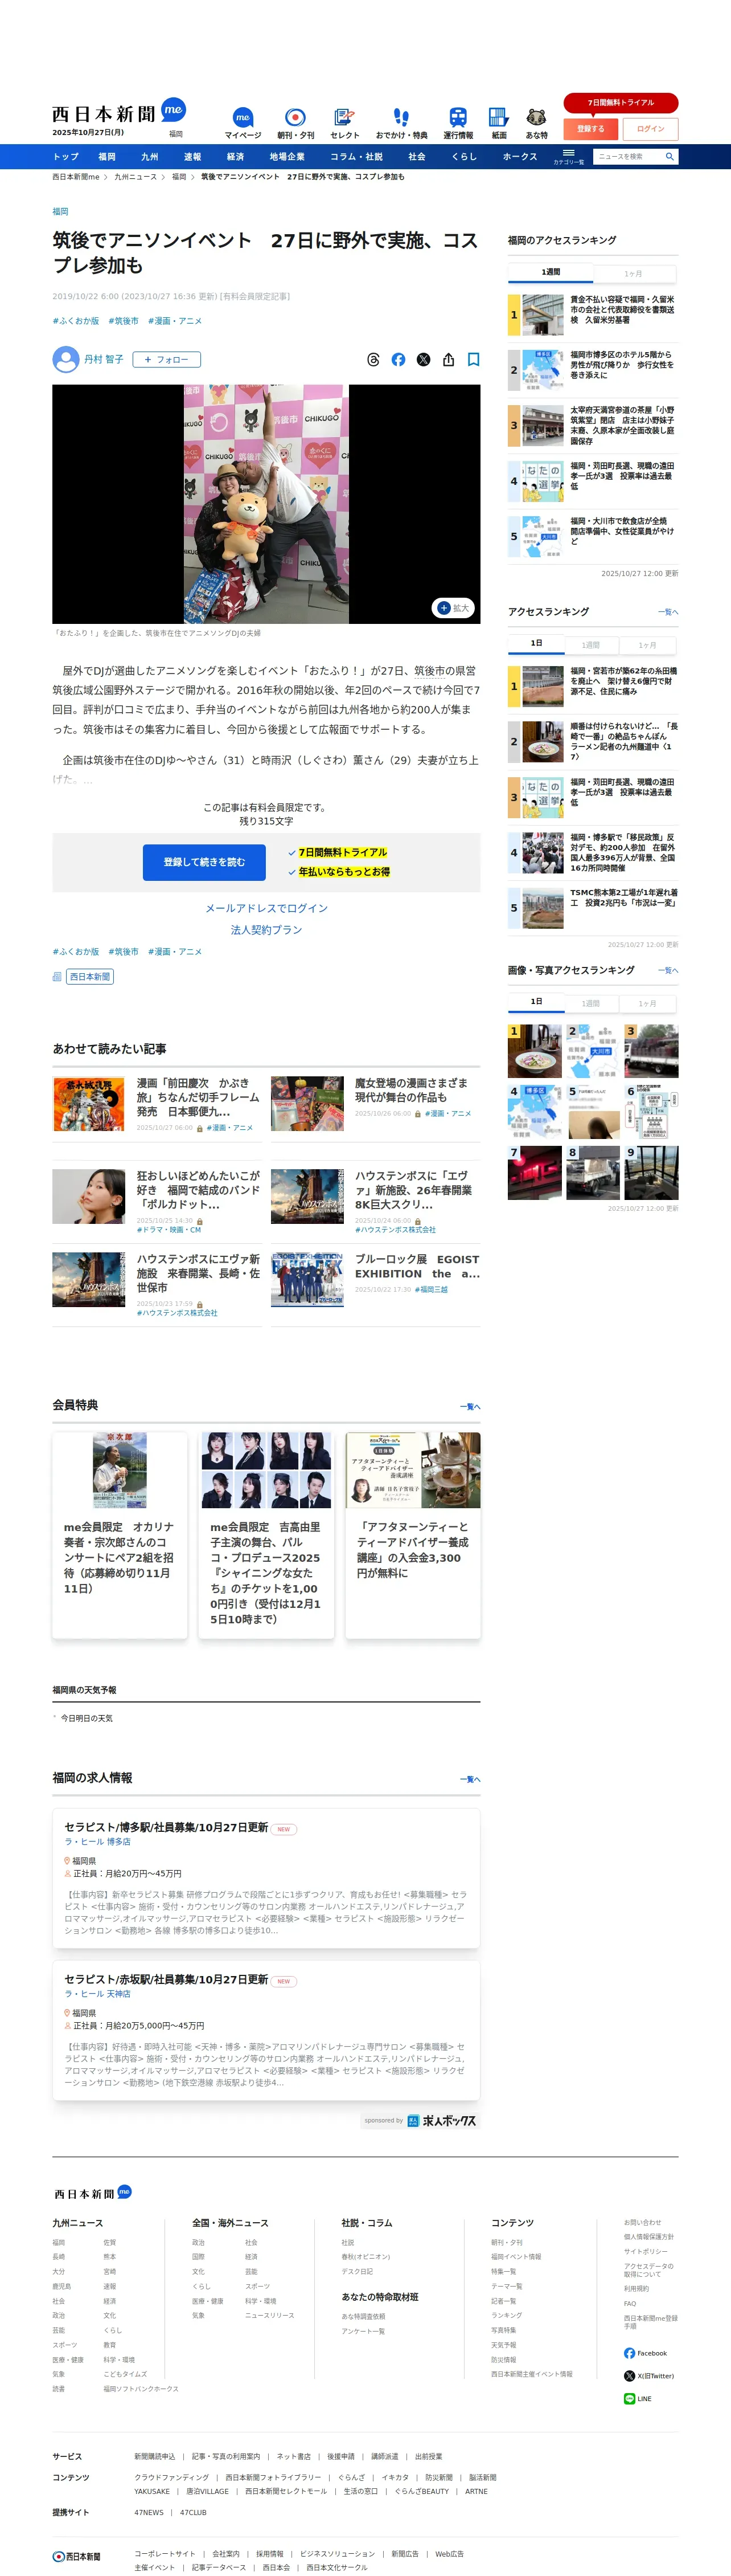The image size is (731, 2576).
Task: Open the オカリナ奏者 宗次郎 benefit card
Action: coord(120,1534)
